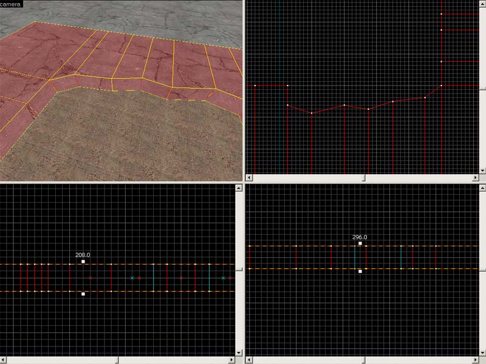
Task: Click the horizontal scrollbar thumb of 208.0 viewport
Action: [118, 360]
